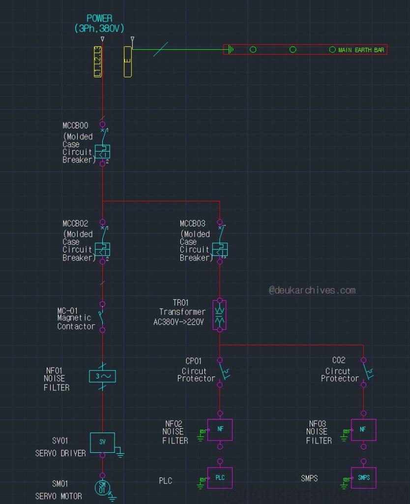Viewport: 410px width, 504px height.
Task: Select the MCCB00 circuit breaker symbol
Action: tap(103, 144)
